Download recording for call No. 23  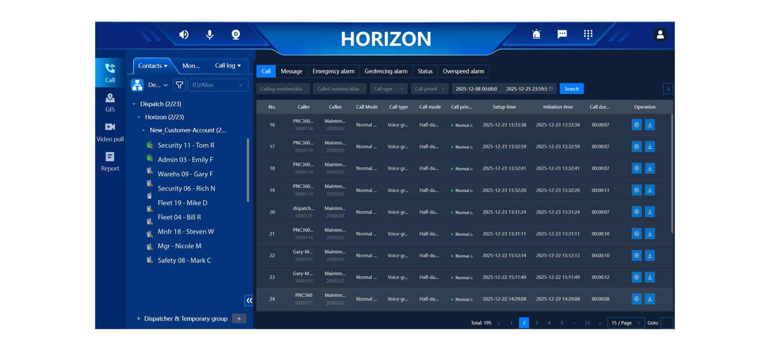650,277
